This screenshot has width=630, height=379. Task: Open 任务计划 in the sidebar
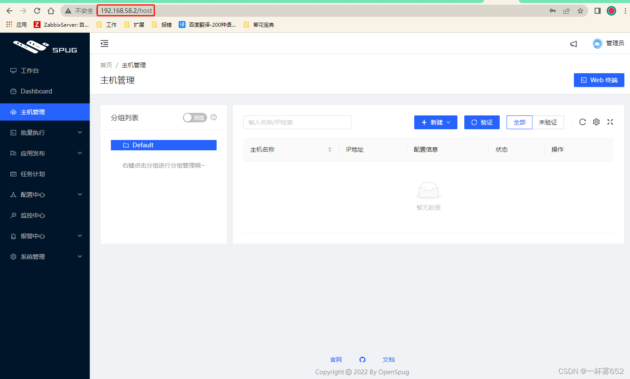45,174
